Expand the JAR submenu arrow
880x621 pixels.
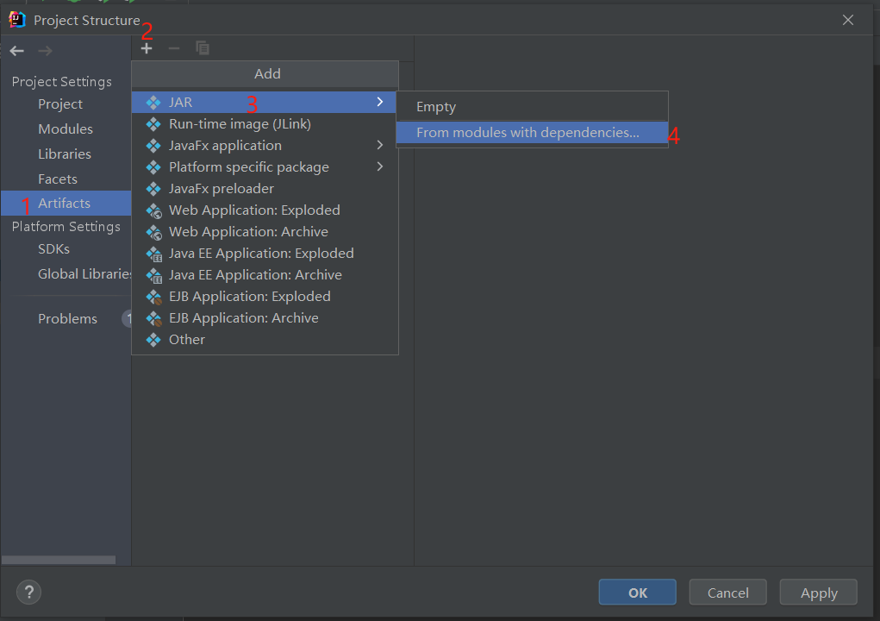(380, 102)
